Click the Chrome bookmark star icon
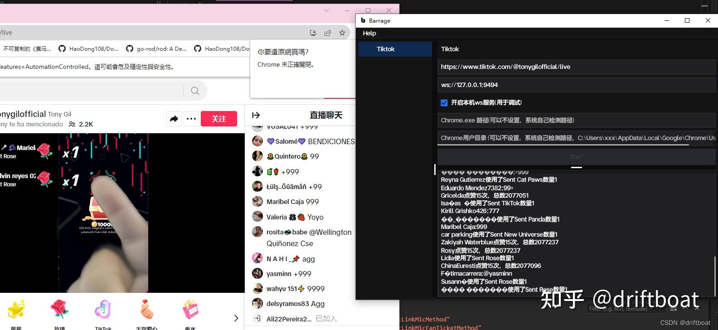Viewport: 718px width, 330px height. 342,33
